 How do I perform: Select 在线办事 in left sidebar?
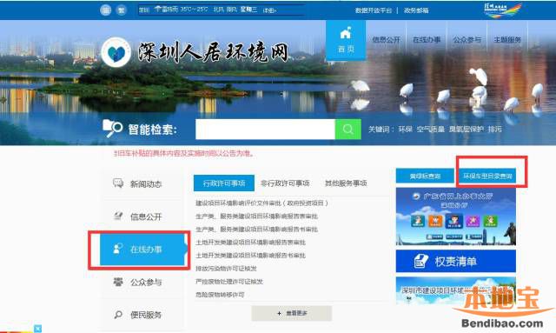click(142, 250)
